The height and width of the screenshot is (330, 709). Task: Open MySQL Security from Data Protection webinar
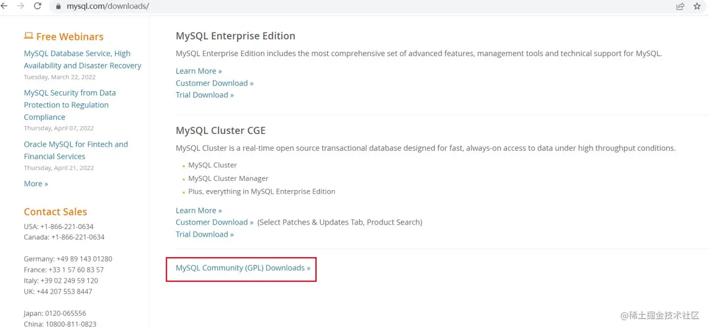coord(69,105)
